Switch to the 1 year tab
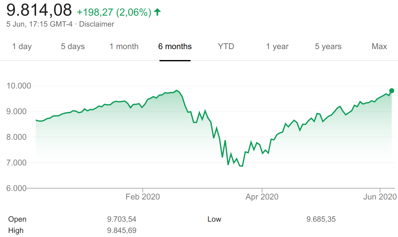Screen dimensions: 398x237 [x=277, y=47]
